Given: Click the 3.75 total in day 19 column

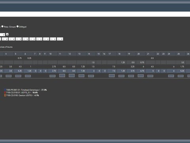Looking at the screenshot, I should [133, 71].
